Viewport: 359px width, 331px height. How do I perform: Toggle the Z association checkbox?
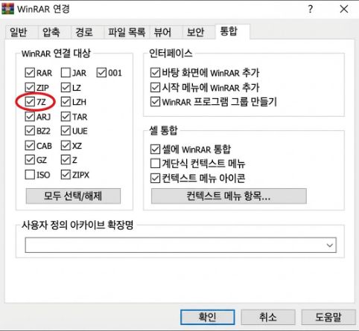pyautogui.click(x=66, y=160)
